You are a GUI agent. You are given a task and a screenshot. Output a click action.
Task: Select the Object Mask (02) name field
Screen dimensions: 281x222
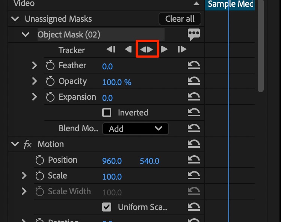click(x=101, y=35)
